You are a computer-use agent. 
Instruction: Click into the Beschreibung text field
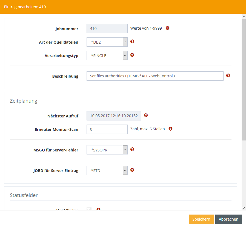pyautogui.click(x=155, y=76)
